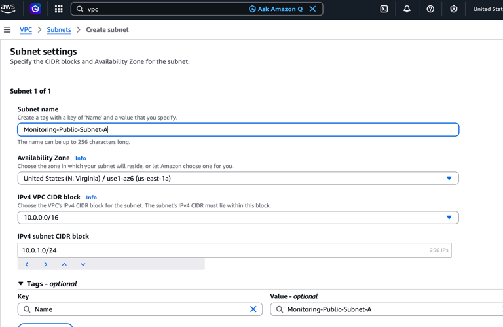
Task: Open Info link beside Availability Zone
Action: click(x=81, y=158)
